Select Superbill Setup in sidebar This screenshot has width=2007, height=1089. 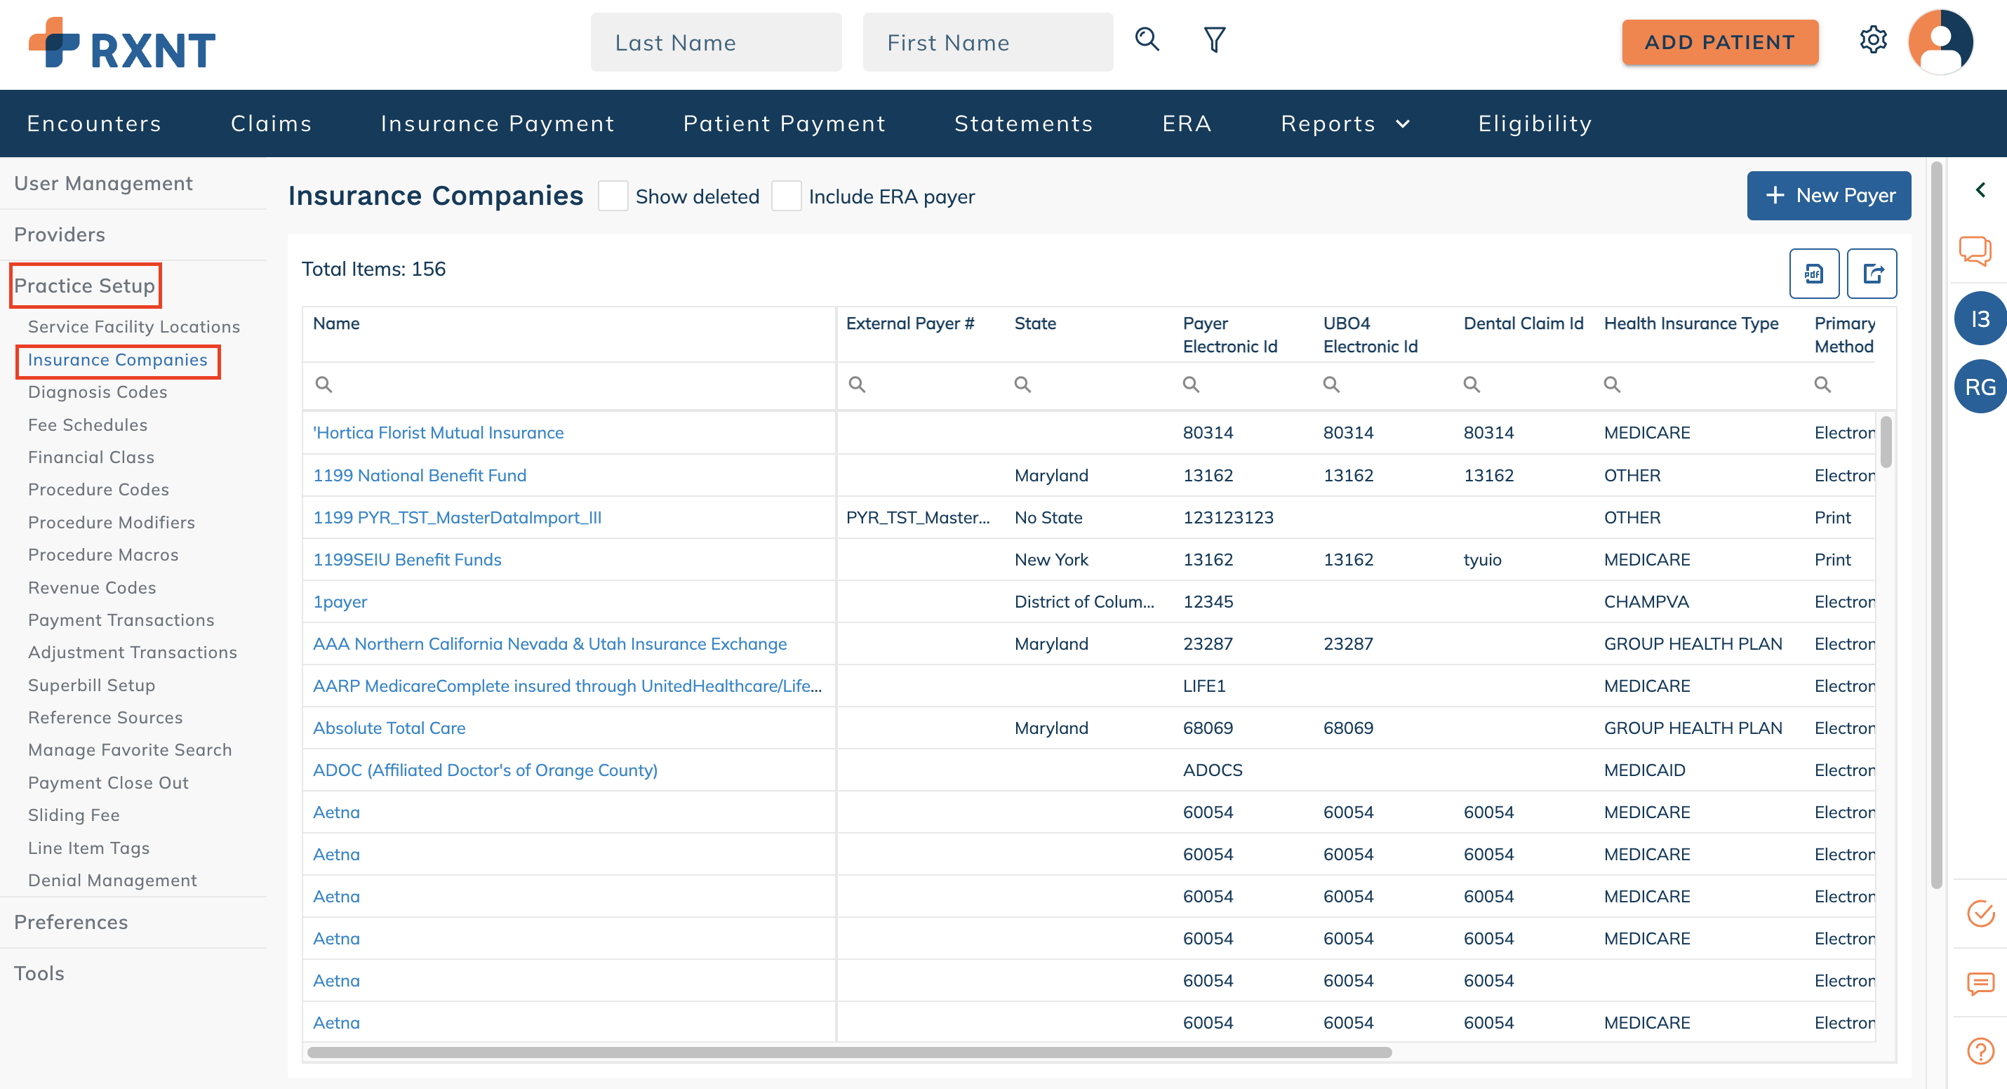tap(91, 685)
